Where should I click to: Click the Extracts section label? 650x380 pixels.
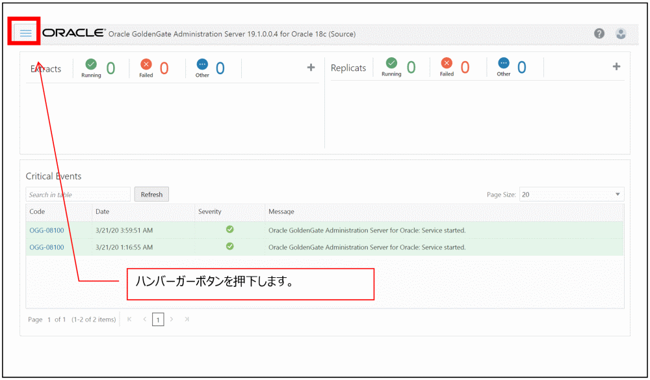tap(45, 69)
